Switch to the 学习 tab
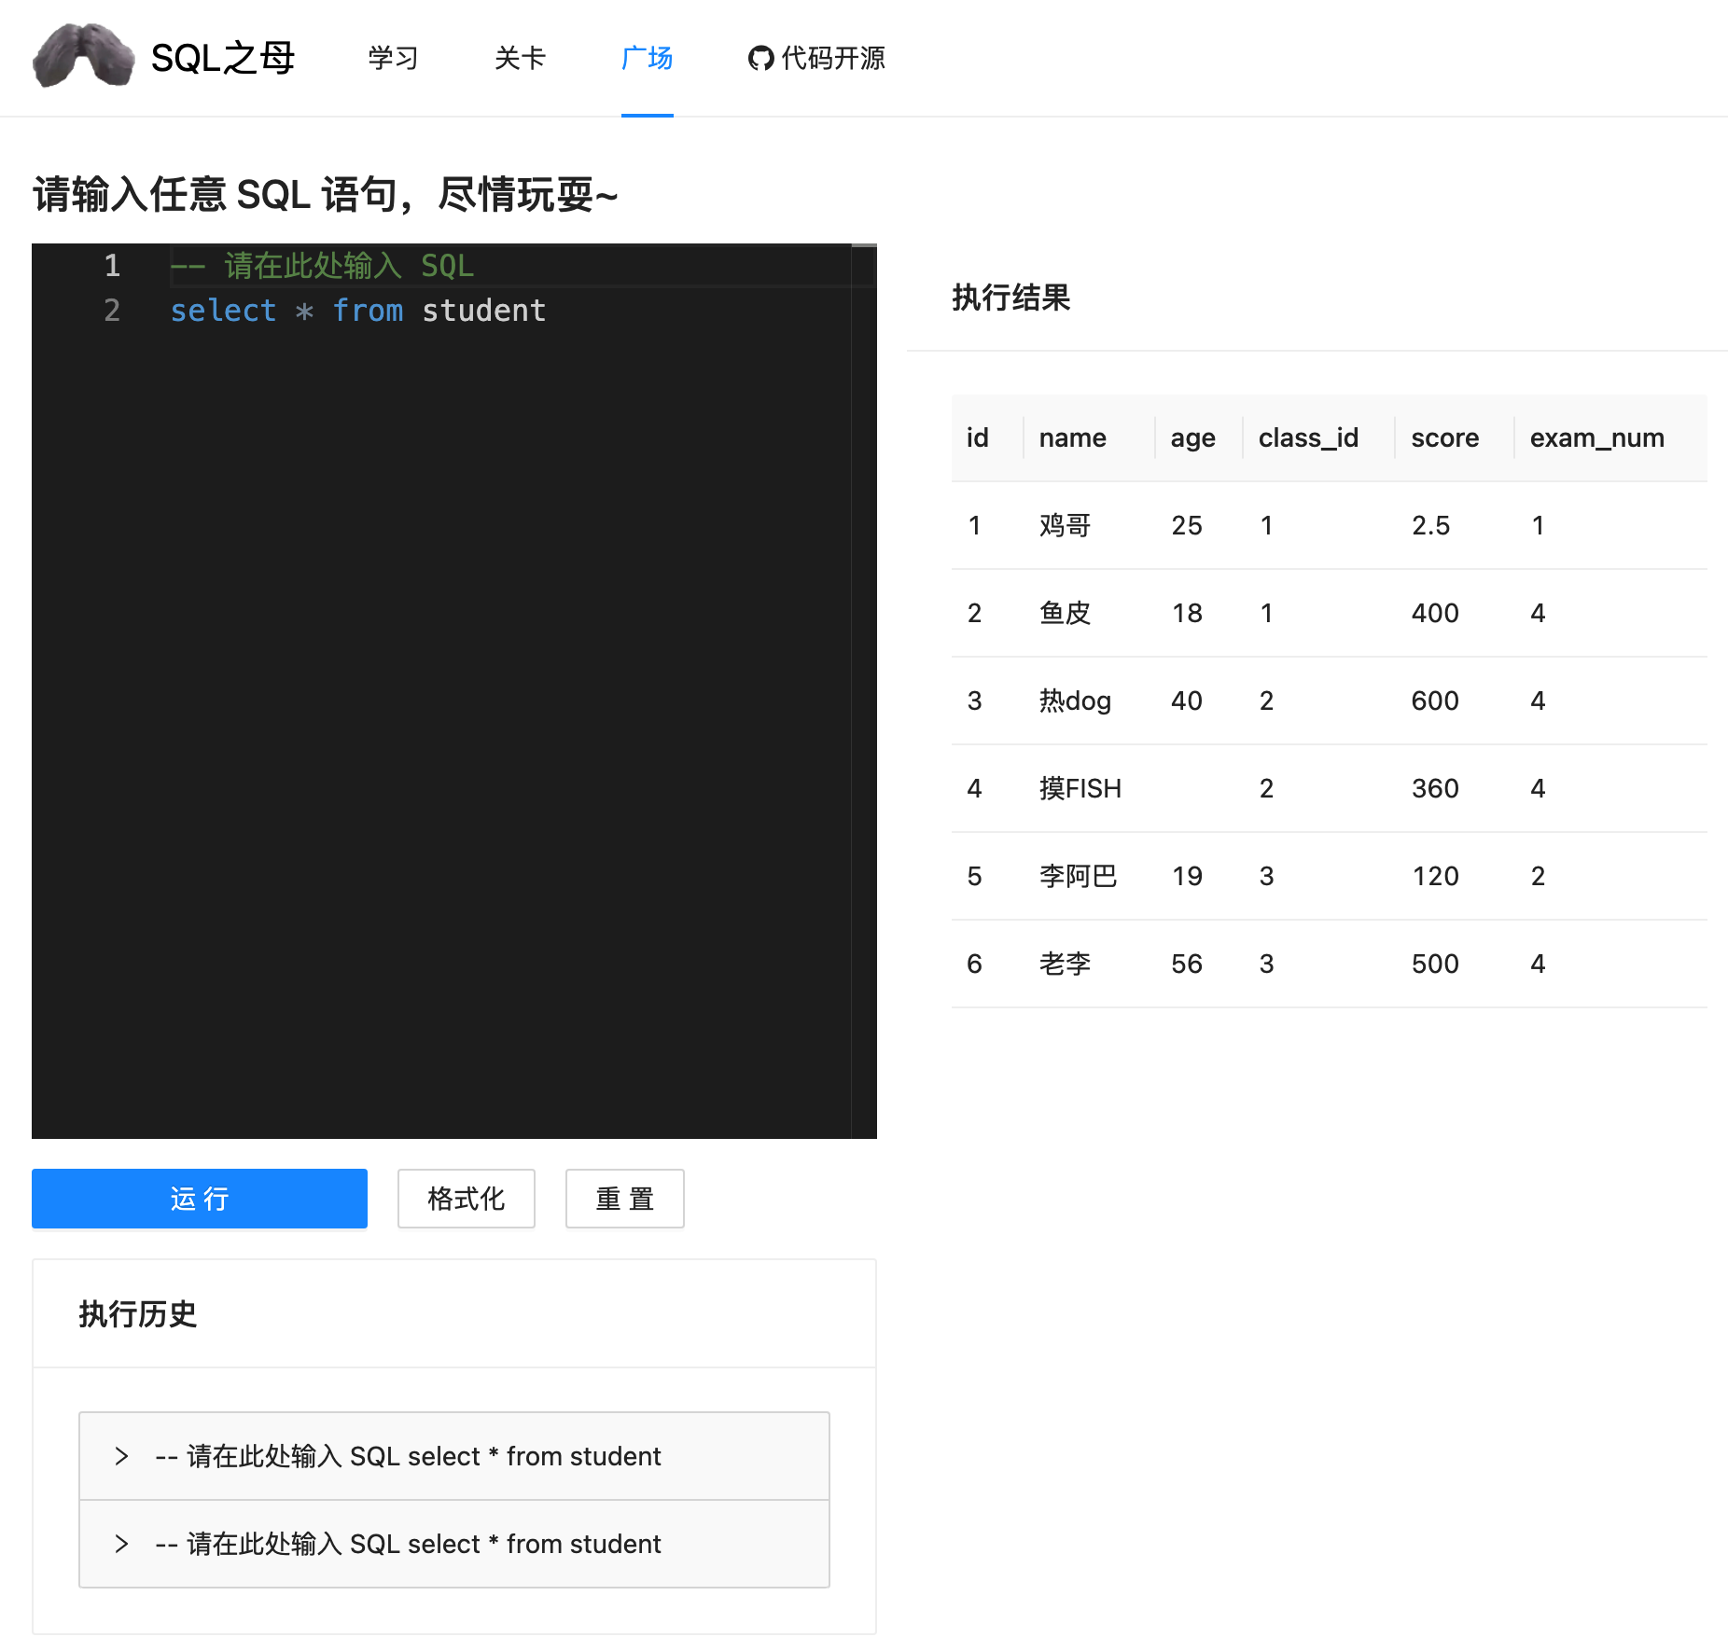Image resolution: width=1728 pixels, height=1651 pixels. (x=393, y=58)
